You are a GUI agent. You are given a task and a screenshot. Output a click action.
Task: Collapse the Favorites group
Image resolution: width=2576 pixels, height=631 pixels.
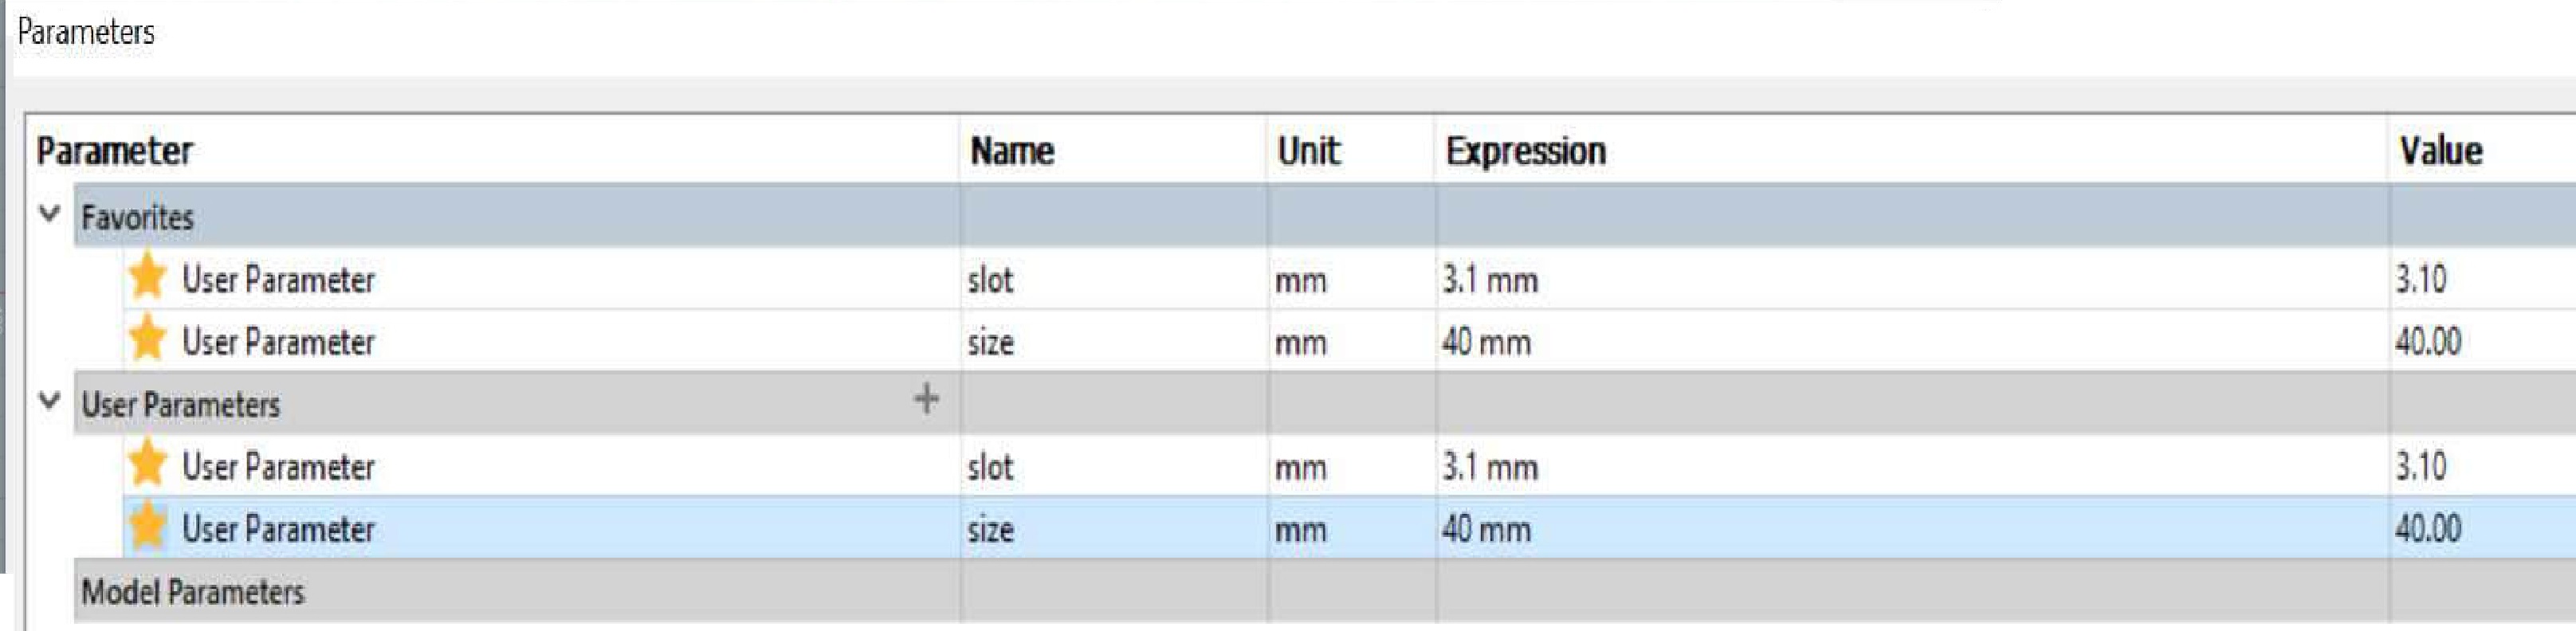pos(49,214)
